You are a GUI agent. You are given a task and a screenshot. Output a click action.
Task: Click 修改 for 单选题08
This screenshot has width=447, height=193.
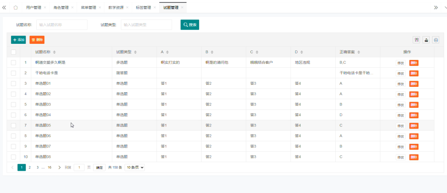(401, 157)
